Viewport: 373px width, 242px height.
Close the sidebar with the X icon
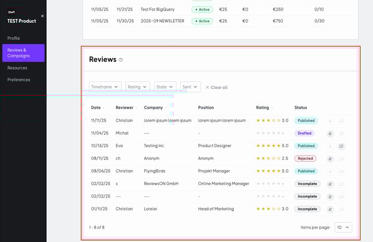pos(42,16)
